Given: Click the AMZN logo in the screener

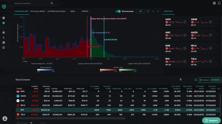Looking at the screenshot, I should pyautogui.click(x=18, y=96).
